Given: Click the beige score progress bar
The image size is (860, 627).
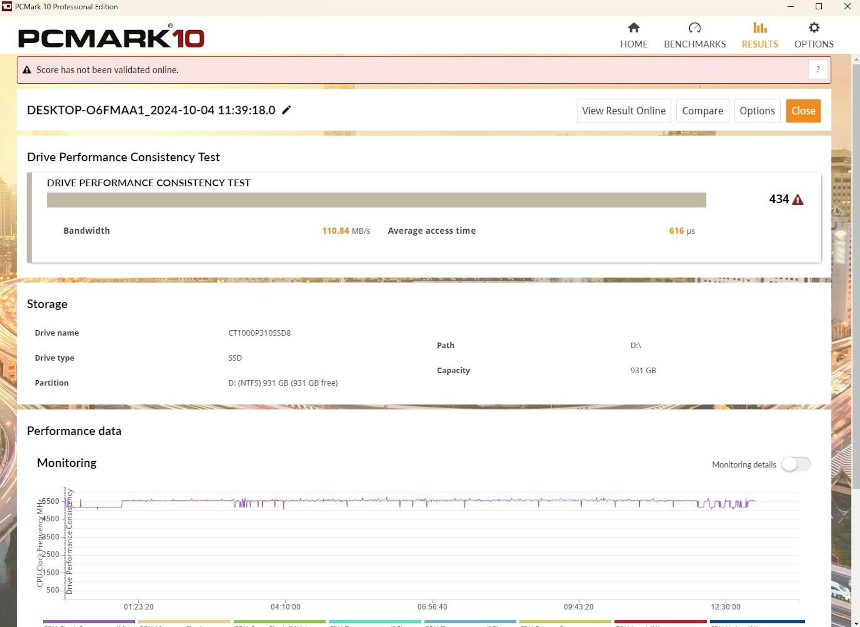Looking at the screenshot, I should (x=376, y=200).
